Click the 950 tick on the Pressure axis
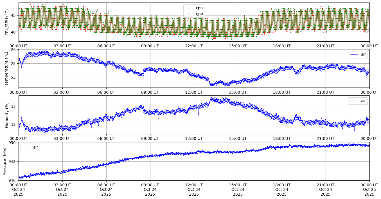381x199 pixels. click(x=13, y=143)
